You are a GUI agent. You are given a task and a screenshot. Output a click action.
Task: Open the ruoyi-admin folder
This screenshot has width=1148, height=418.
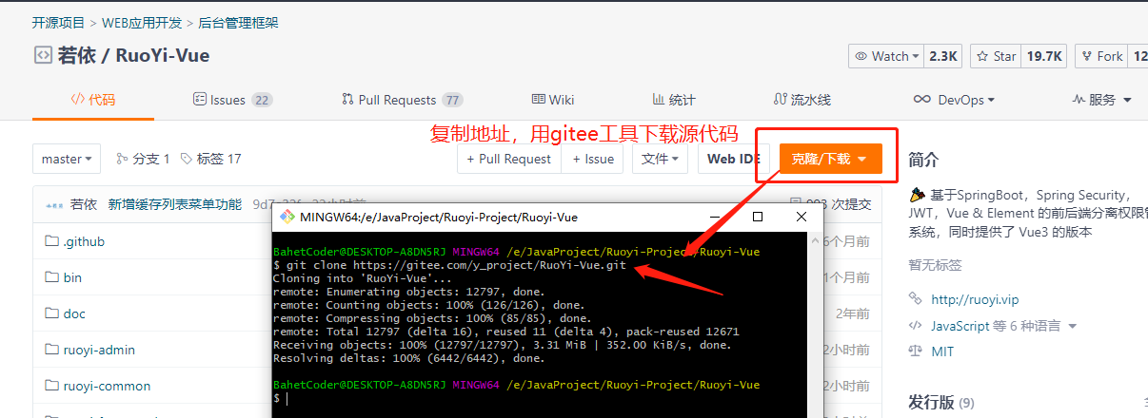tap(99, 350)
